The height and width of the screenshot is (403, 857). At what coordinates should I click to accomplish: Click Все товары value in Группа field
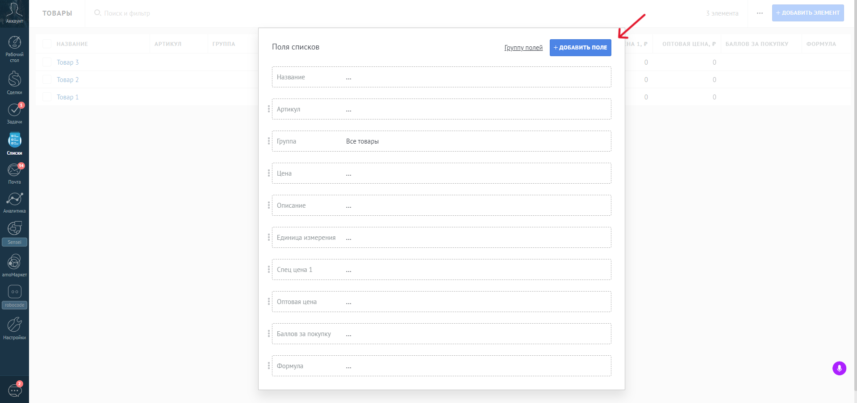(362, 141)
